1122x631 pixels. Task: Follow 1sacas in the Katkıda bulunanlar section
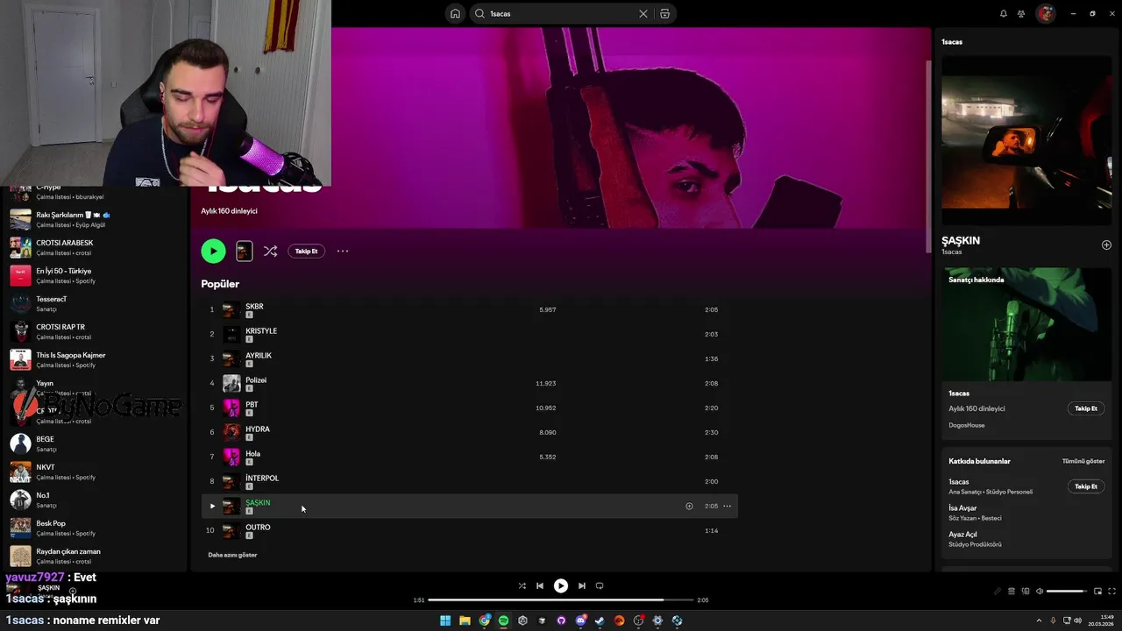pos(1086,486)
